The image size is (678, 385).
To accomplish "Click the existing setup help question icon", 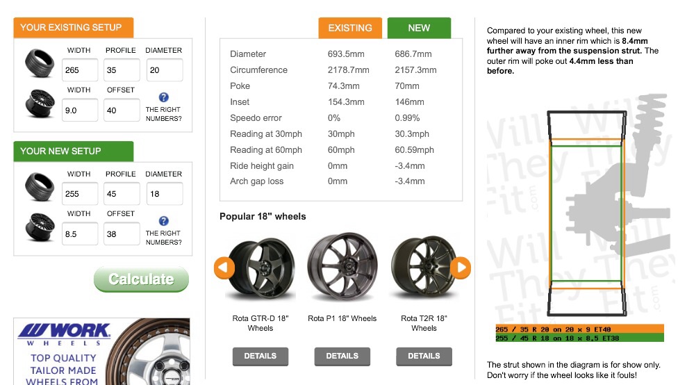I will click(163, 97).
